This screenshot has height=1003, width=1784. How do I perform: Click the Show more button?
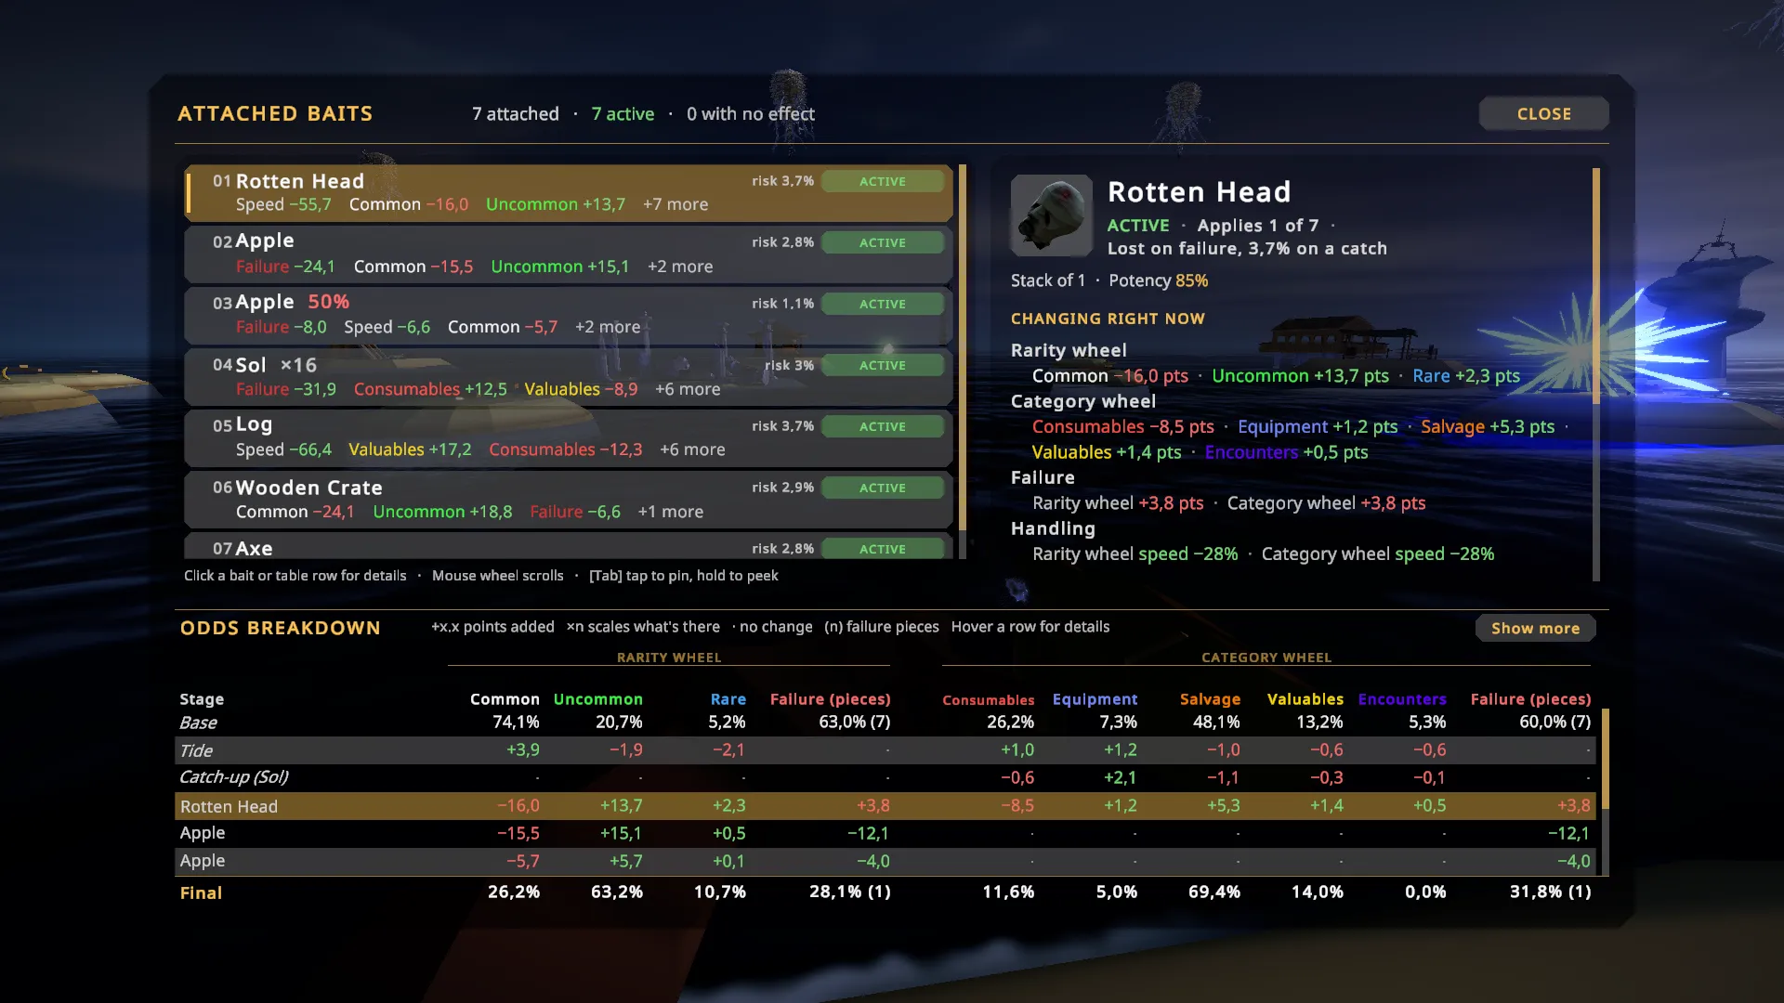[x=1535, y=628]
